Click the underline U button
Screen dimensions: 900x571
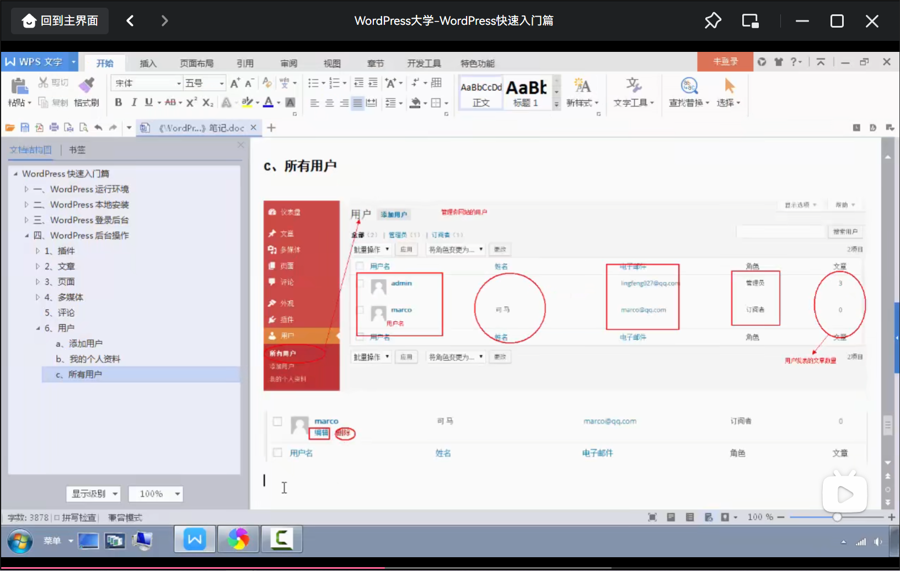[148, 102]
